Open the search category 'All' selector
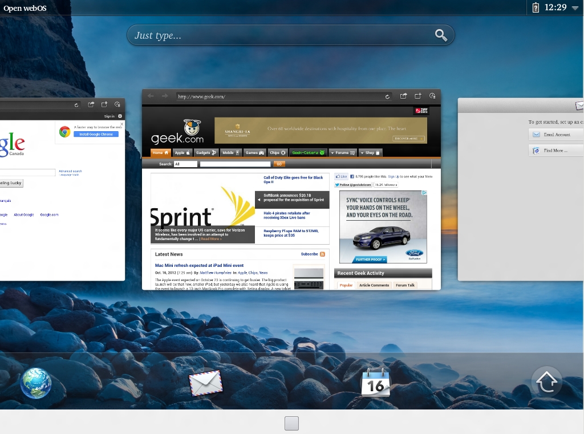 pos(185,164)
